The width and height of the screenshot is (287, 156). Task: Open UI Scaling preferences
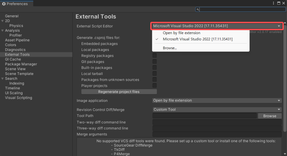click(x=14, y=93)
